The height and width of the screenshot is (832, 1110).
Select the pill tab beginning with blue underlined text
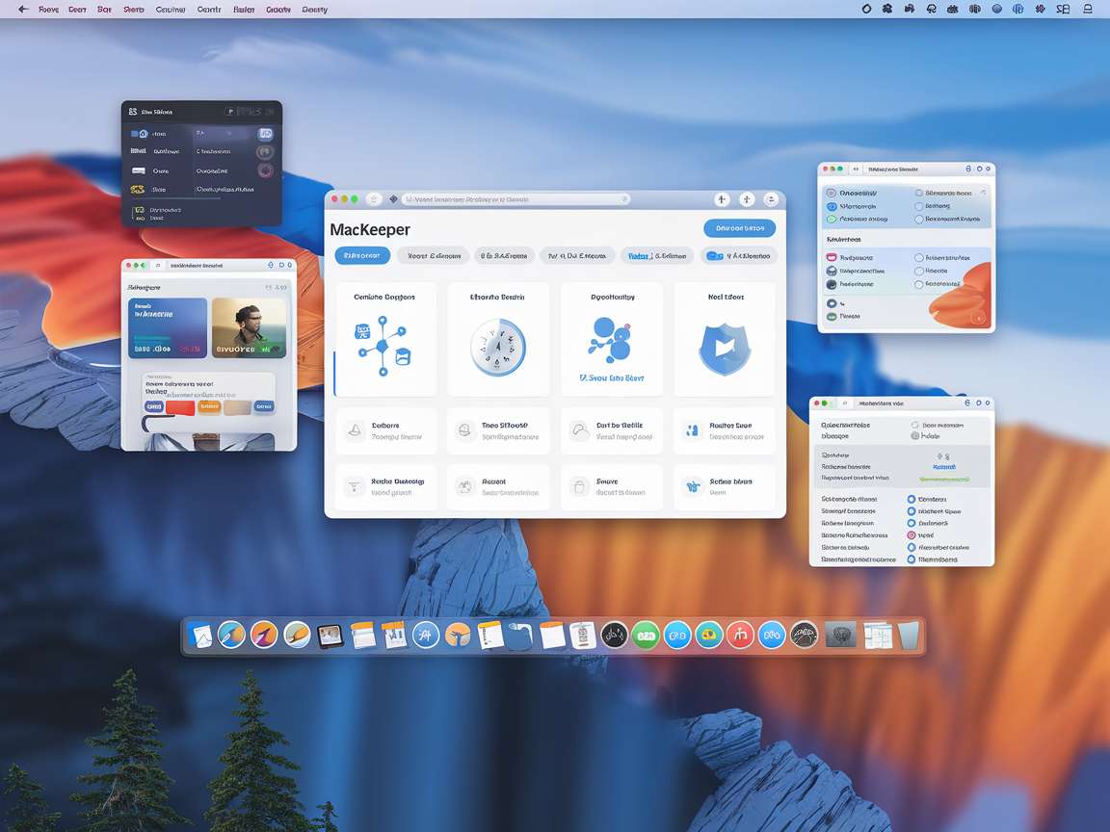657,255
